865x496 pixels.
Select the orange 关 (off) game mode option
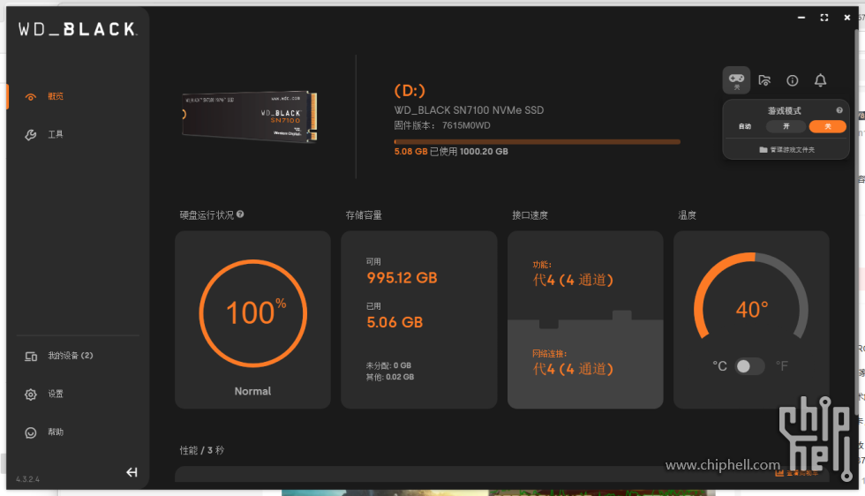coord(828,126)
